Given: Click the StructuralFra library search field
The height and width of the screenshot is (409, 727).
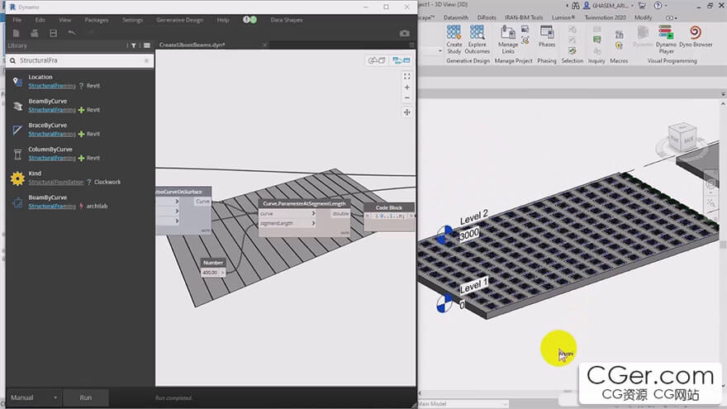Looking at the screenshot, I should coord(80,61).
